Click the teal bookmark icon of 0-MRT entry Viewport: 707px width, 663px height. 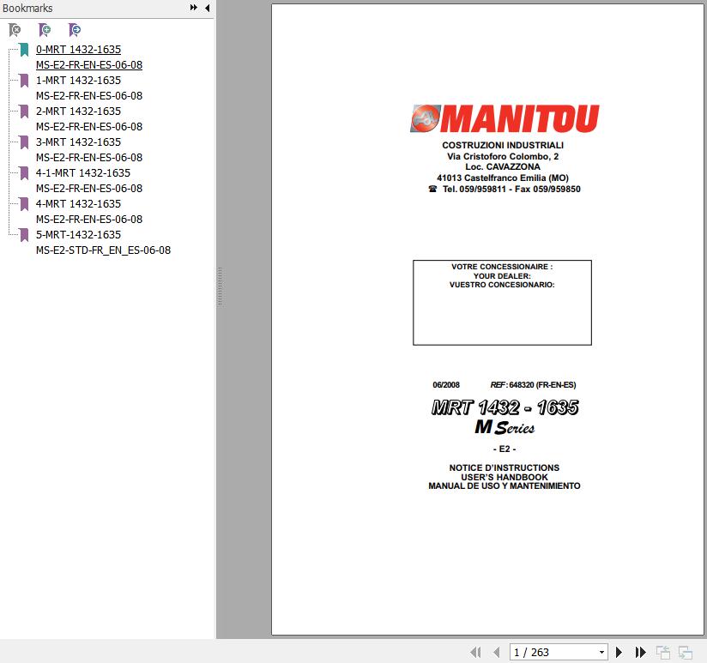click(24, 50)
